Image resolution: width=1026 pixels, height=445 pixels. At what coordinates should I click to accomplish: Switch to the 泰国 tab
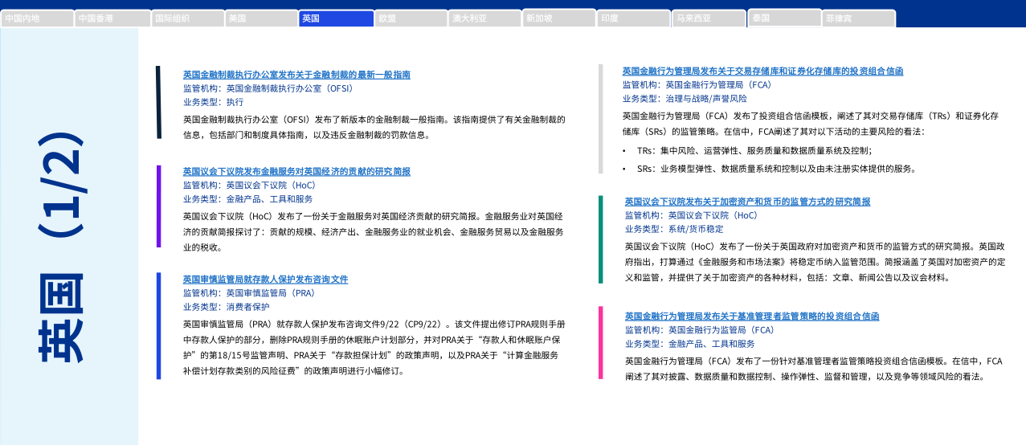click(x=783, y=18)
